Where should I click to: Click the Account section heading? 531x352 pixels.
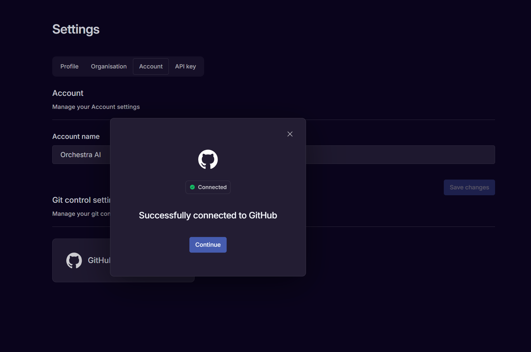(x=68, y=93)
